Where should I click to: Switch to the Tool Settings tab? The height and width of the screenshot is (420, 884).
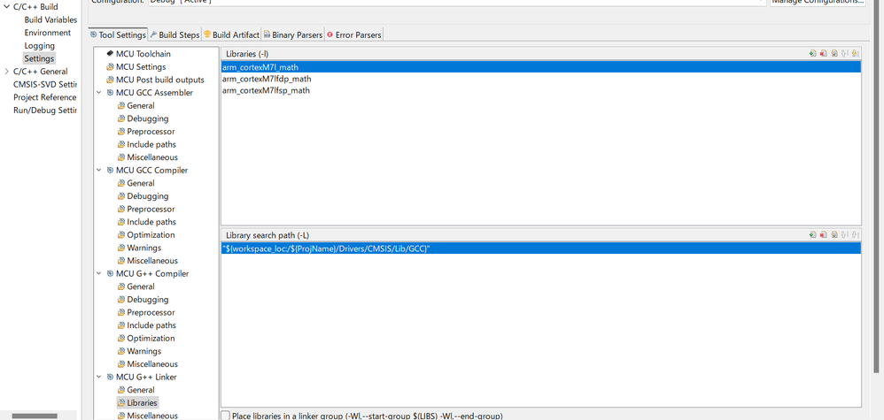click(x=119, y=34)
